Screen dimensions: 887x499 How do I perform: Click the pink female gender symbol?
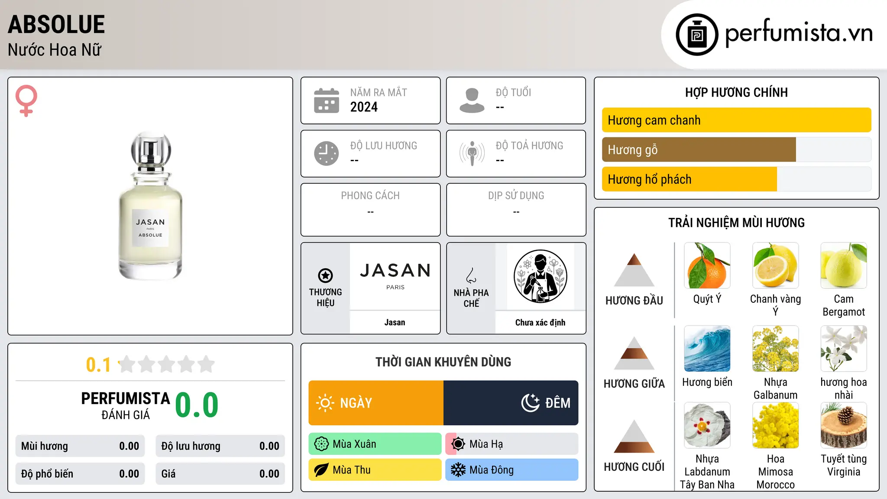click(x=26, y=100)
